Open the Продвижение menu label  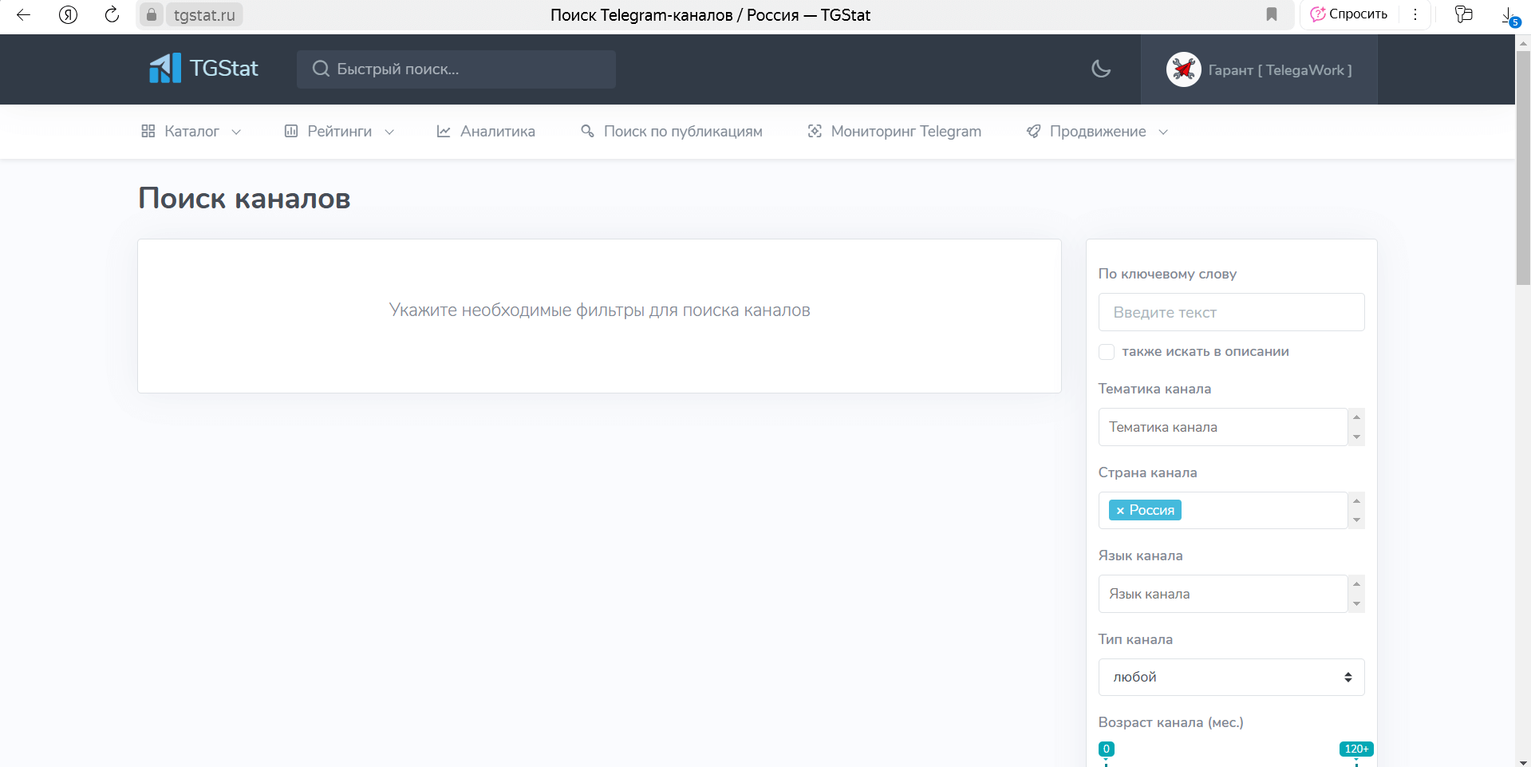pos(1098,131)
